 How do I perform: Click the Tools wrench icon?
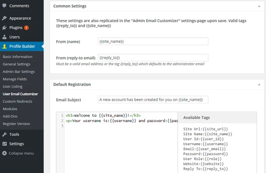(4, 135)
